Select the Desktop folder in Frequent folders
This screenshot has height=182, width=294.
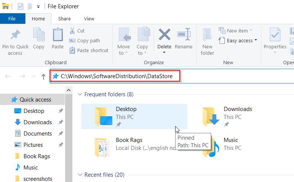coord(134,117)
